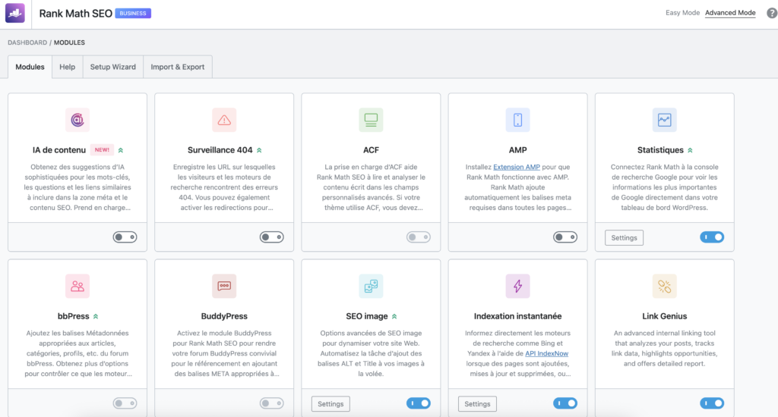Screen dimensions: 778x417
Task: Click the Link Genius title
Action: pos(664,316)
